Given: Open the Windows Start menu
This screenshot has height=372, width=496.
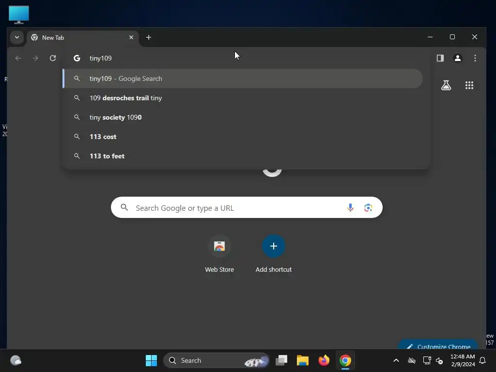Looking at the screenshot, I should [x=151, y=360].
